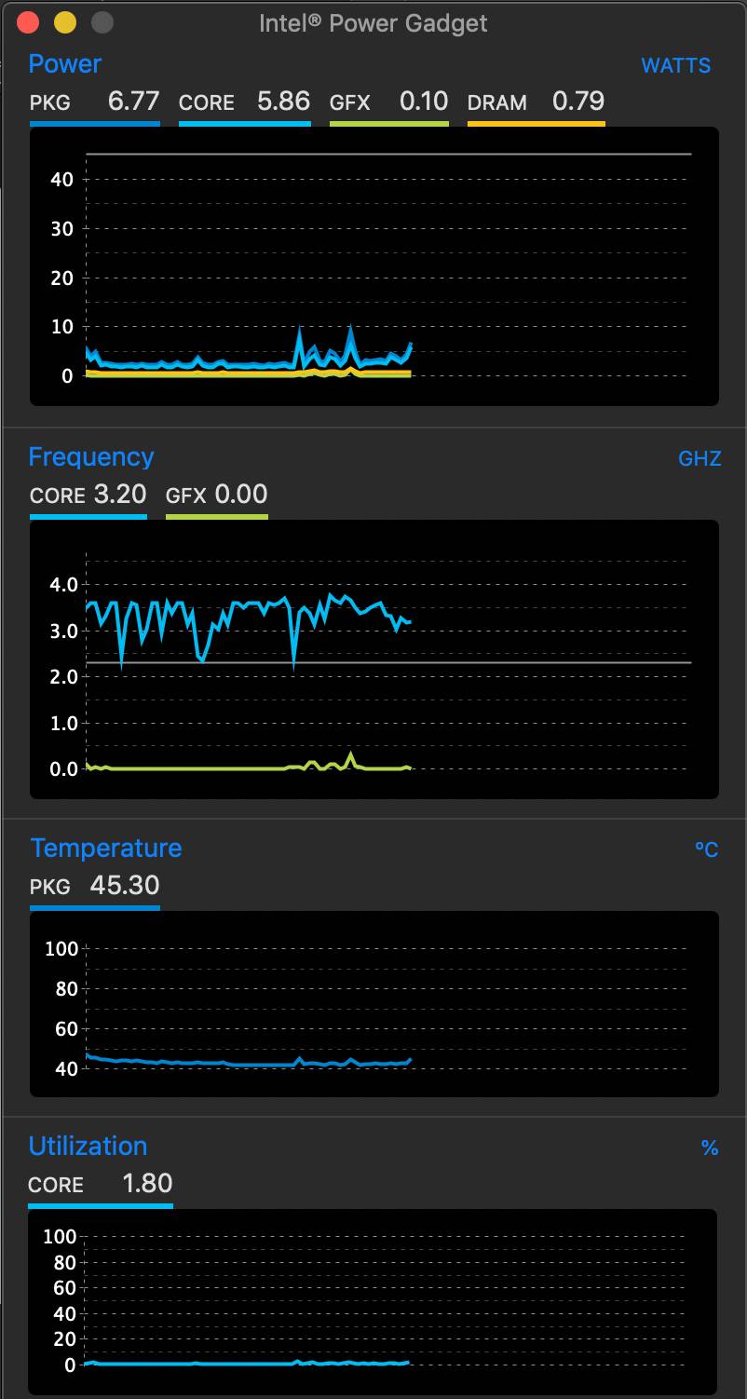
Task: Click the WATTS unit label
Action: click(x=676, y=64)
